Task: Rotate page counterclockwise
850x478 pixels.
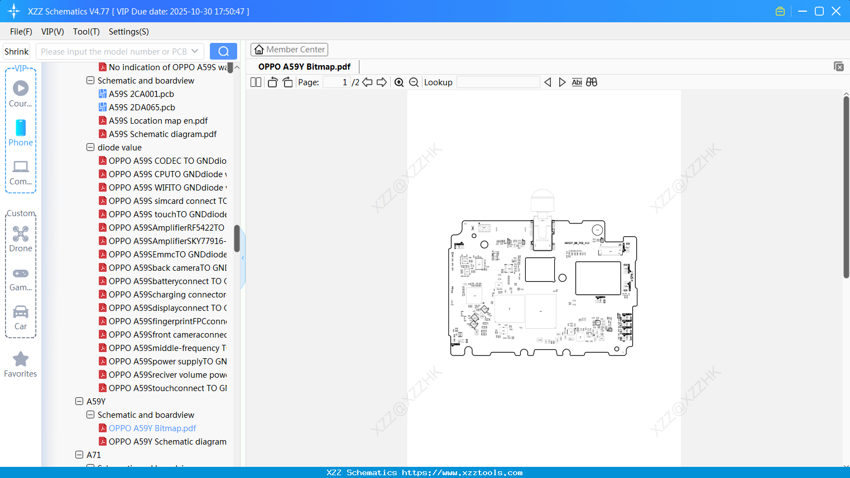Action: pyautogui.click(x=272, y=82)
